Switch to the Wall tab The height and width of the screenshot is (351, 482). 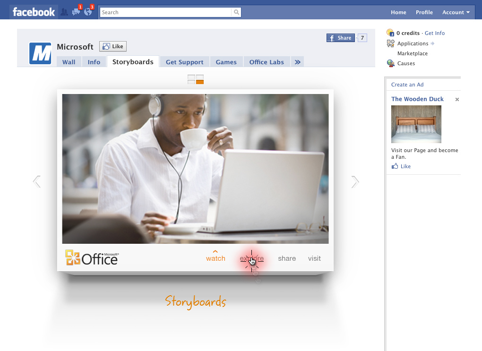[69, 62]
